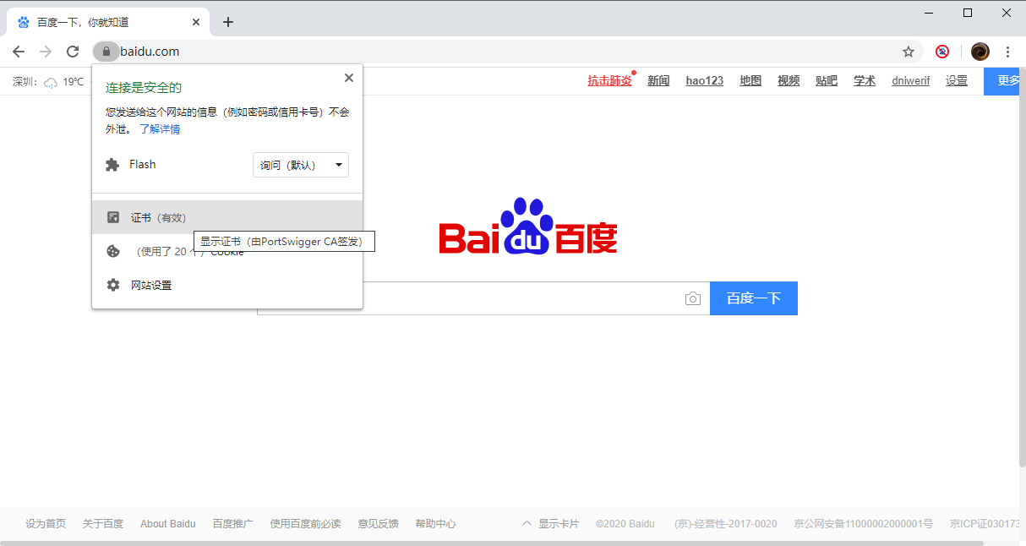Click the Flash puzzle-piece icon
The width and height of the screenshot is (1026, 546).
pyautogui.click(x=112, y=165)
